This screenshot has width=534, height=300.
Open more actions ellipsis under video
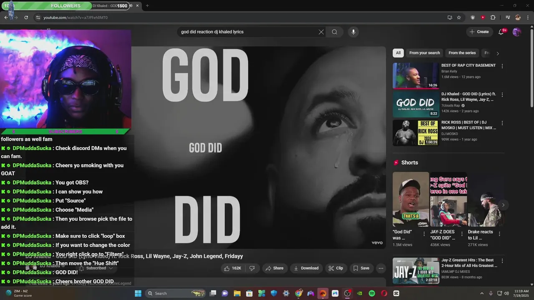pyautogui.click(x=381, y=268)
